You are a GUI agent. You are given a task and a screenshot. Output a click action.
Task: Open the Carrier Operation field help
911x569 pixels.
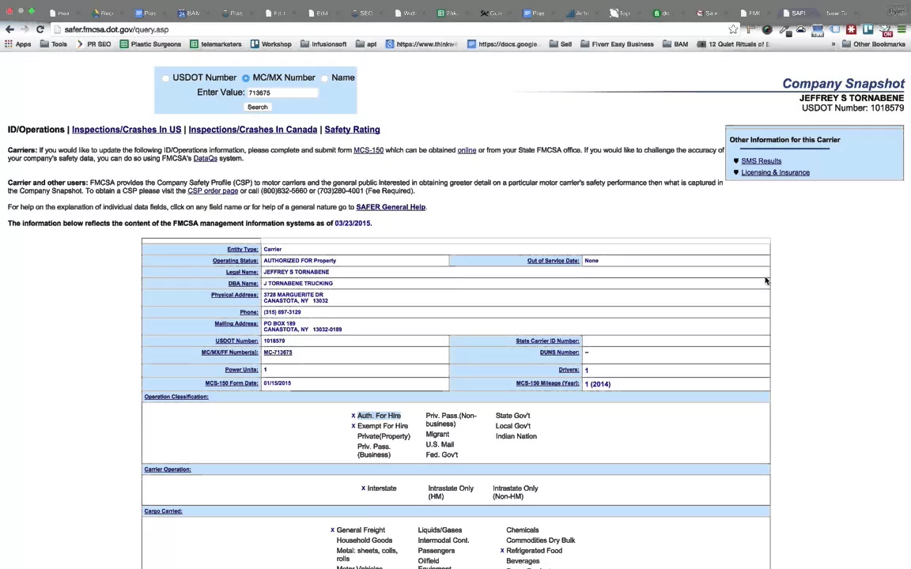(x=168, y=469)
